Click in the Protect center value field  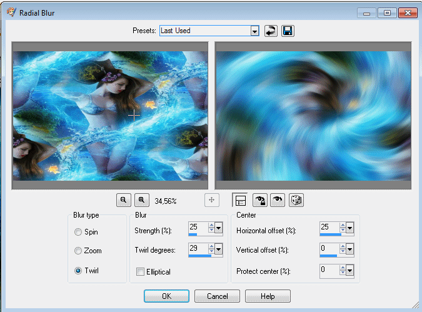(x=329, y=269)
